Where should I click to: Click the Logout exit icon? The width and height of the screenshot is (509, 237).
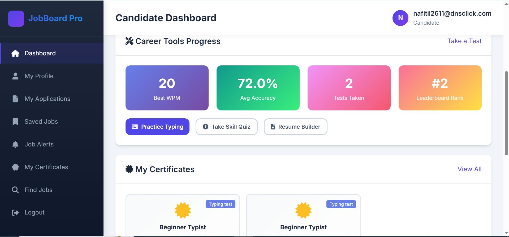(15, 213)
